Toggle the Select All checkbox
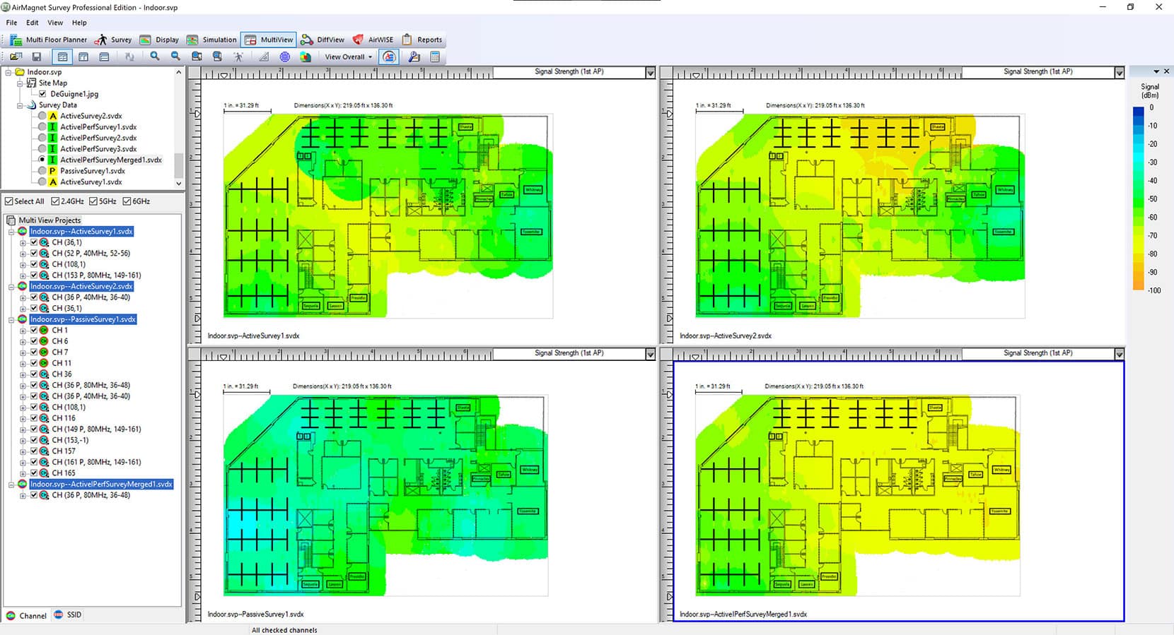 click(9, 201)
